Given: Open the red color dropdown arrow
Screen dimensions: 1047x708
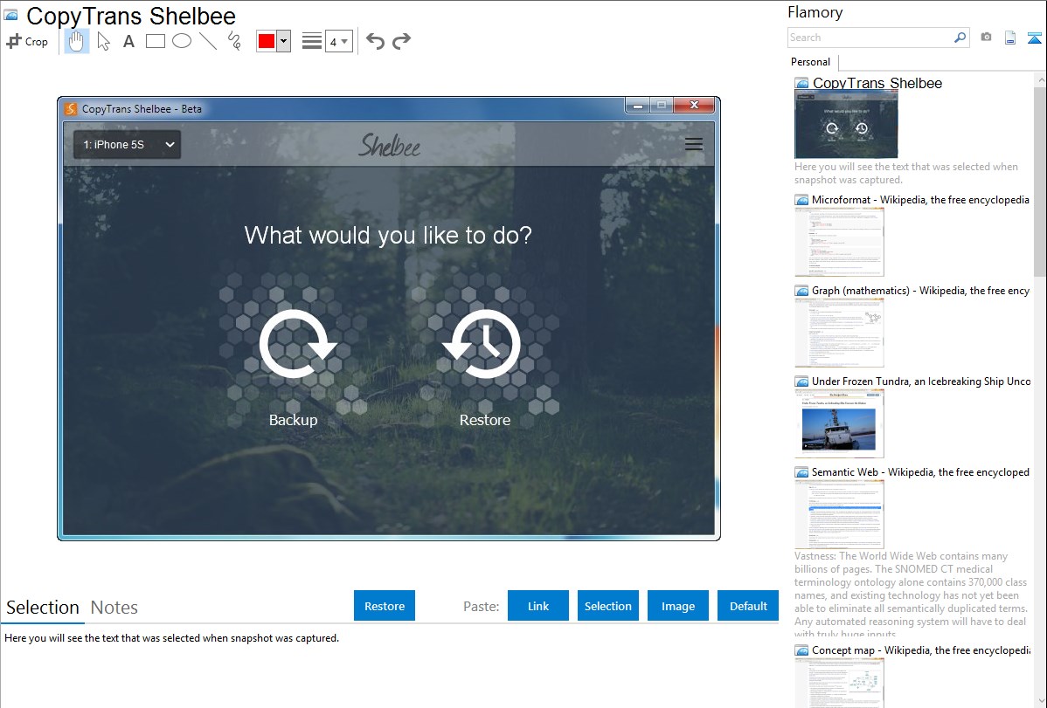Looking at the screenshot, I should [x=283, y=41].
